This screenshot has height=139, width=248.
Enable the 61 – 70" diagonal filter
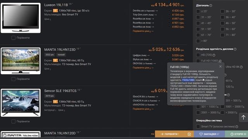tap(198, 35)
